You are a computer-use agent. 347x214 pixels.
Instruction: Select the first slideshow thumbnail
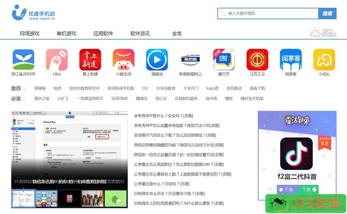click(x=23, y=198)
